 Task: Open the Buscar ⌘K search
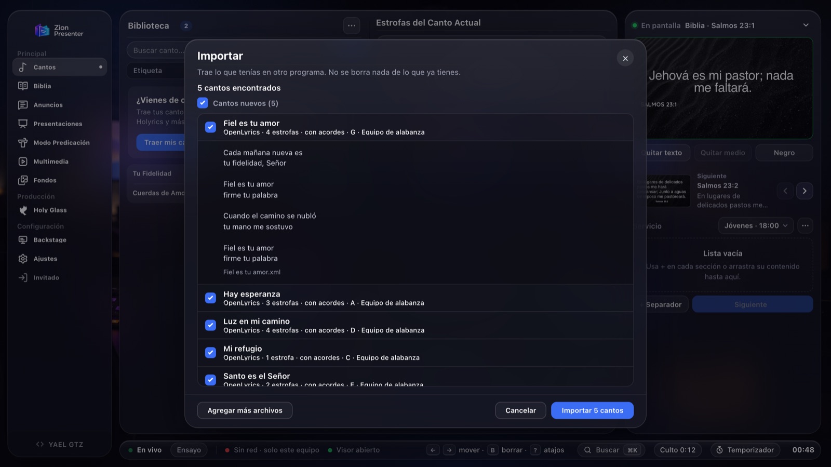(611, 450)
